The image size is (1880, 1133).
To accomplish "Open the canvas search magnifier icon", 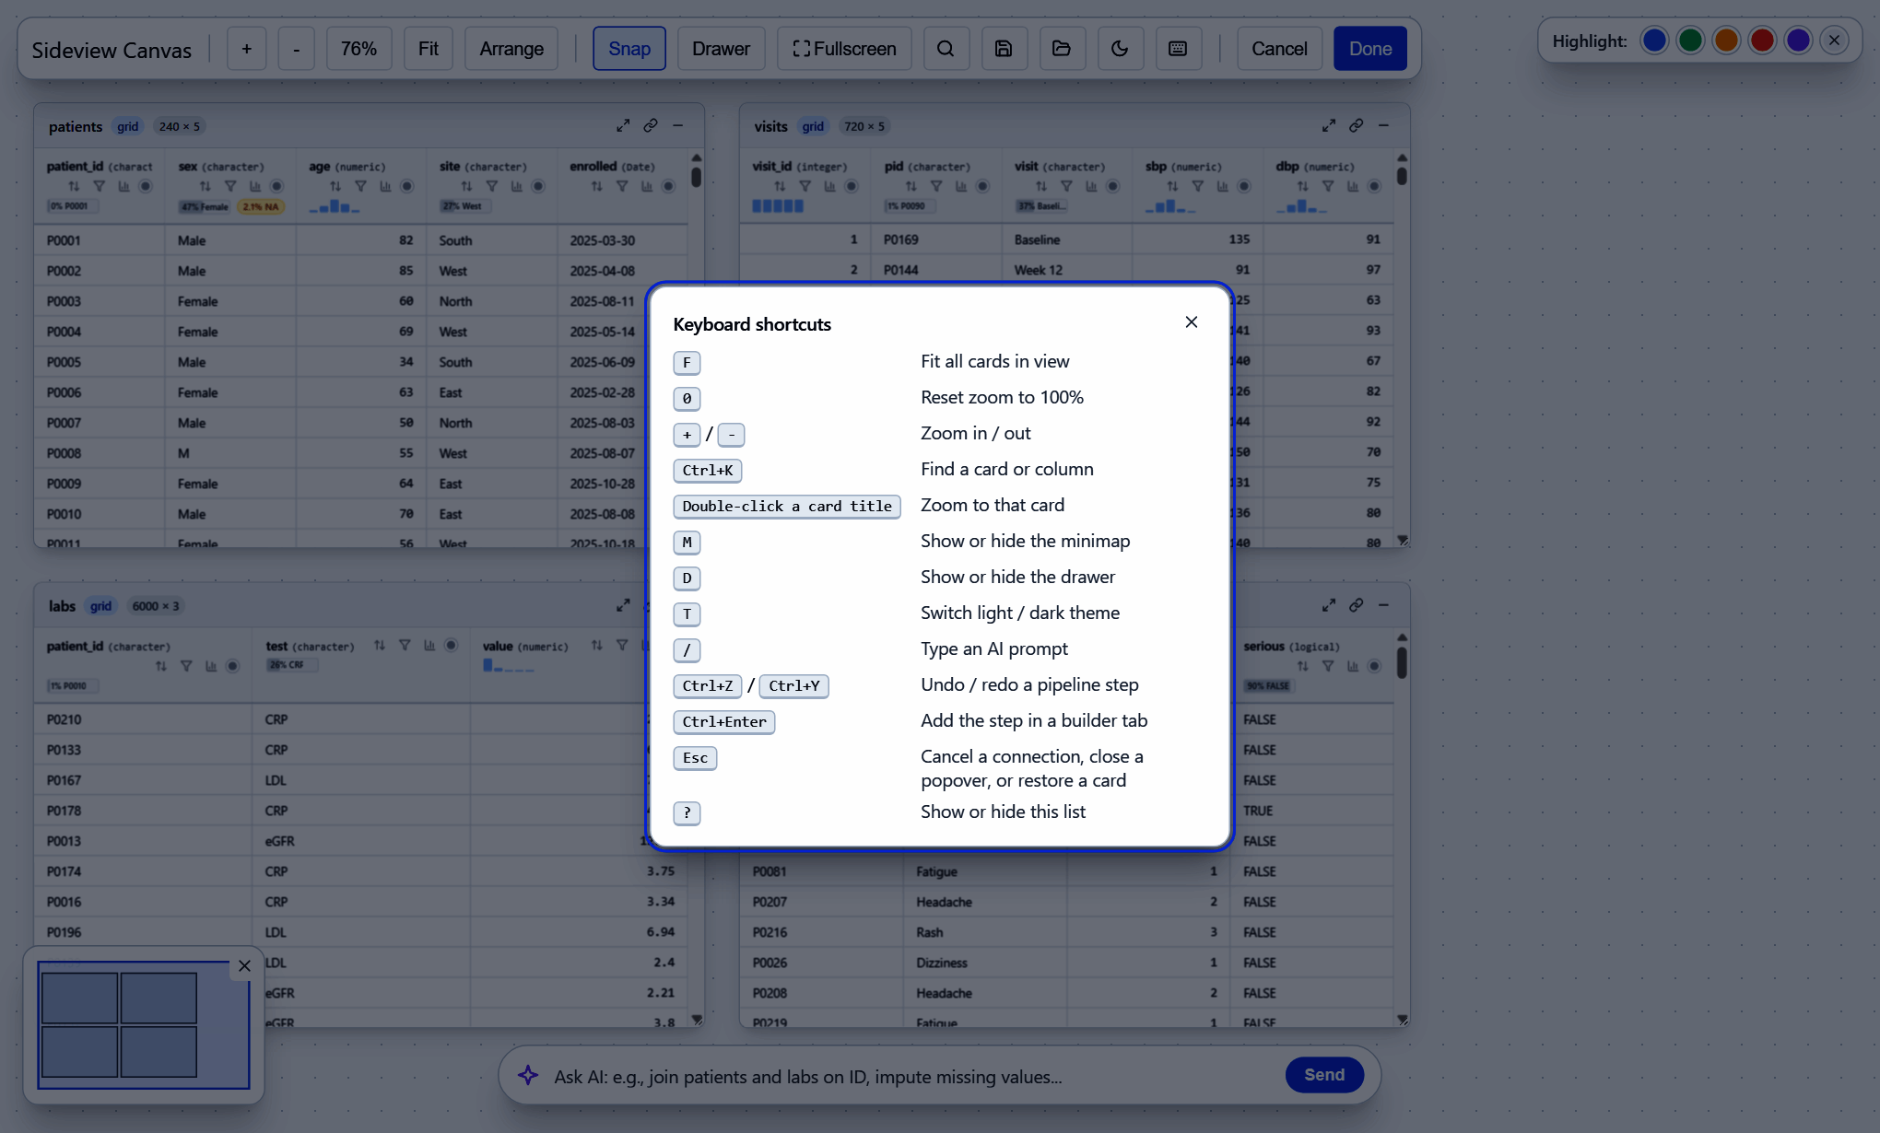I will pos(946,49).
